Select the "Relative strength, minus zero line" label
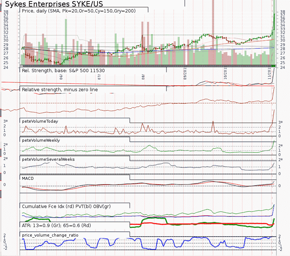The height and width of the screenshot is (256, 290). click(x=60, y=90)
